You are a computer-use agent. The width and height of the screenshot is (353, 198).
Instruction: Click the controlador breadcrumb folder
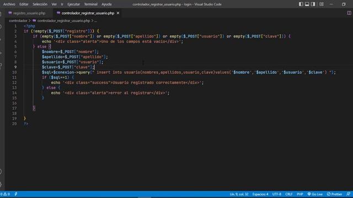18,21
